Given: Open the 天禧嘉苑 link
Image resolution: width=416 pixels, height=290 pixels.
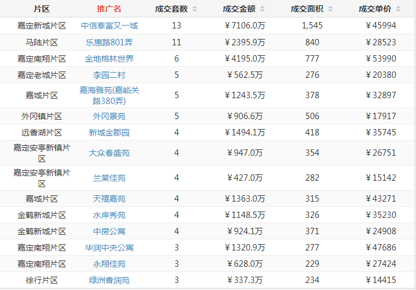Looking at the screenshot, I should 109,199.
